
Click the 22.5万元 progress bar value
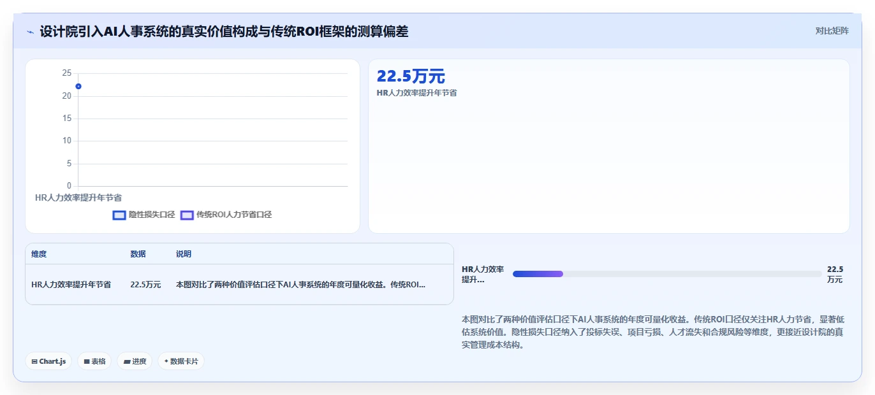[835, 275]
